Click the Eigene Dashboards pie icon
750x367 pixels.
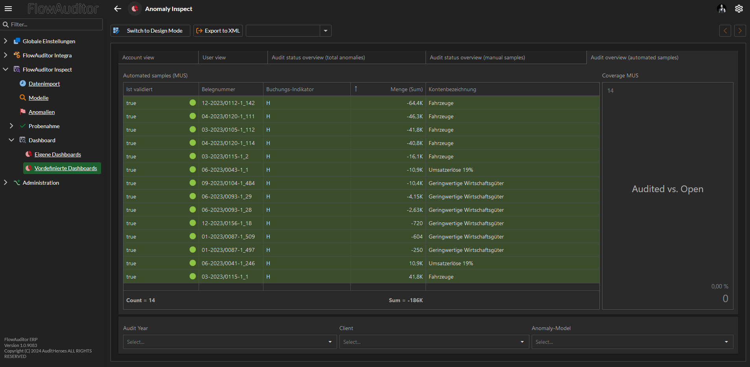[x=29, y=154]
